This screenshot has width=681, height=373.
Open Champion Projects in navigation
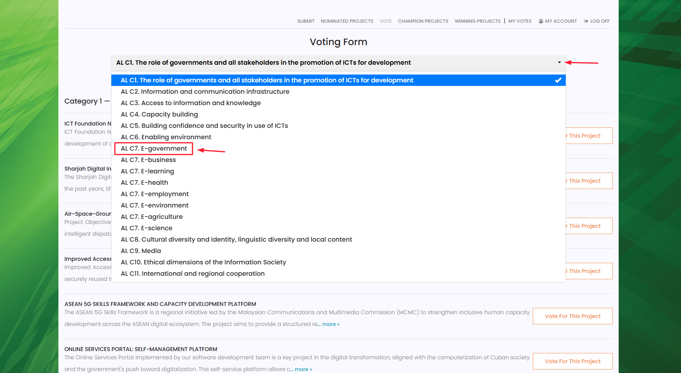(x=423, y=21)
